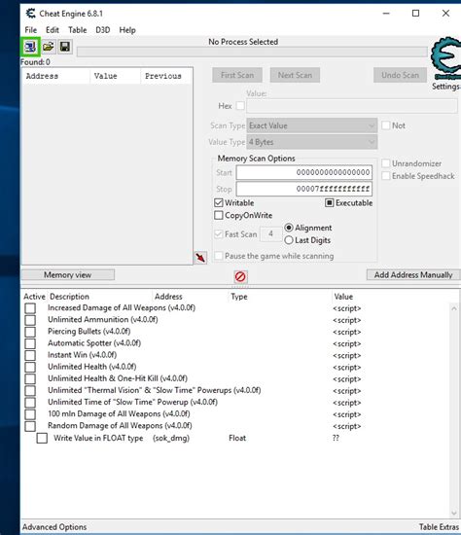This screenshot has height=535, width=461.
Task: Click the Cheat Engine logo
Action: [x=445, y=58]
